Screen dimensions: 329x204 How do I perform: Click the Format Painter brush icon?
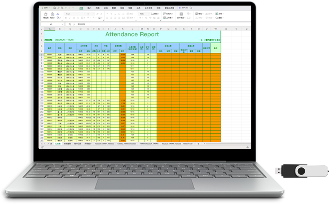pyautogui.click(x=46, y=14)
